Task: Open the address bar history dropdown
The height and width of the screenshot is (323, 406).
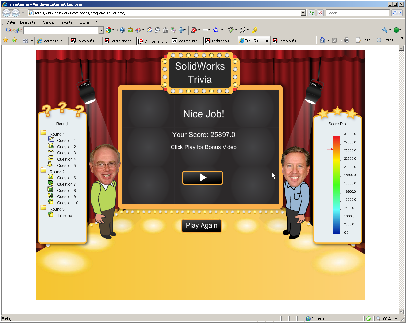Action: (x=303, y=13)
